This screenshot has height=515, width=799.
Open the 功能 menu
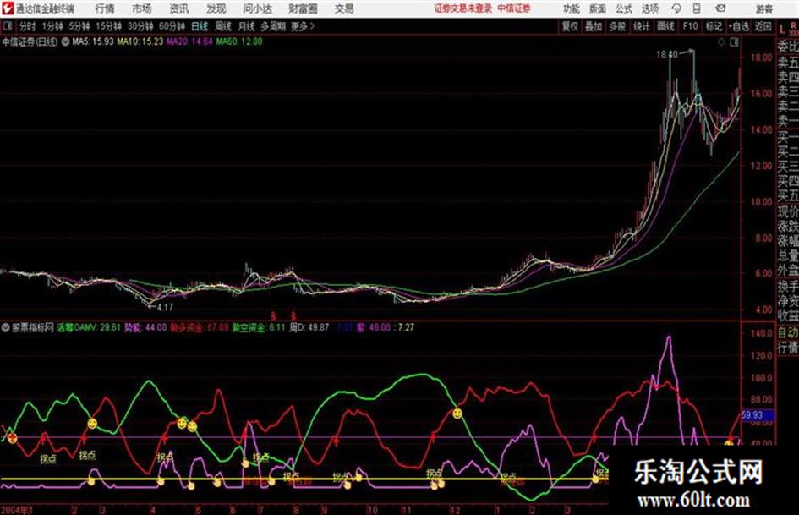572,8
